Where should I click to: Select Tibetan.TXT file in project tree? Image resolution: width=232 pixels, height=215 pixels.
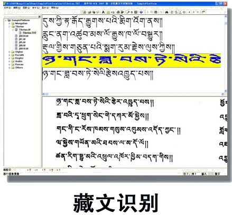click(x=30, y=33)
